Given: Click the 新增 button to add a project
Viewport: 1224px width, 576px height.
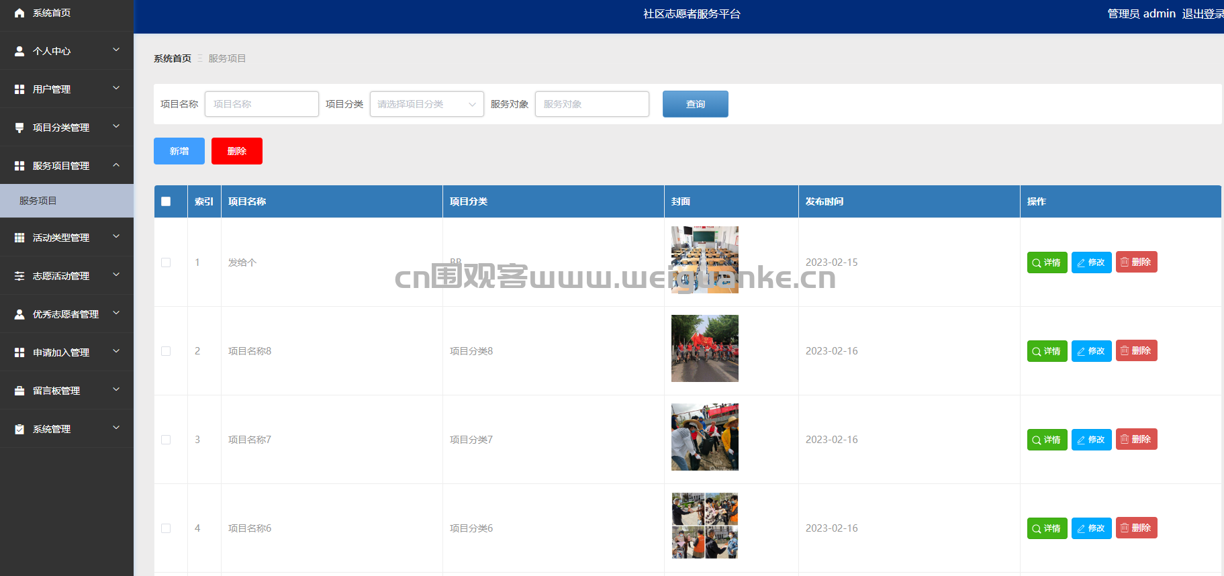Looking at the screenshot, I should pos(179,151).
